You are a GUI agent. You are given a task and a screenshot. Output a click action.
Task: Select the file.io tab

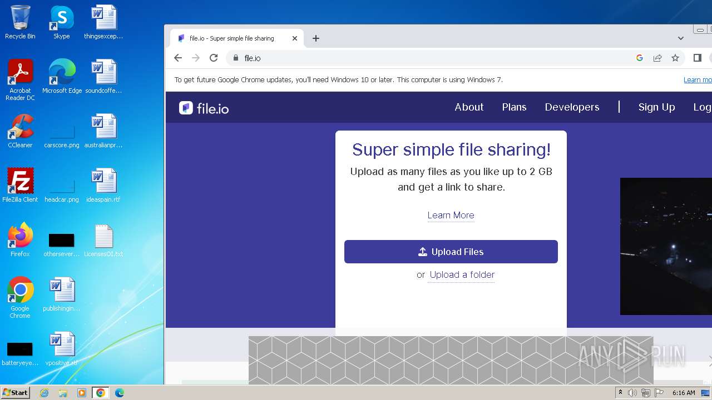[x=236, y=38]
